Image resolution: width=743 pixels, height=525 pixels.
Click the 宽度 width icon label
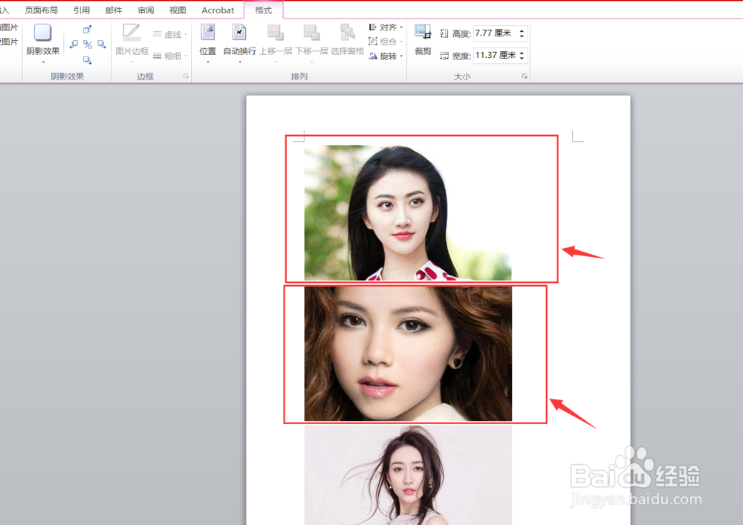click(455, 56)
